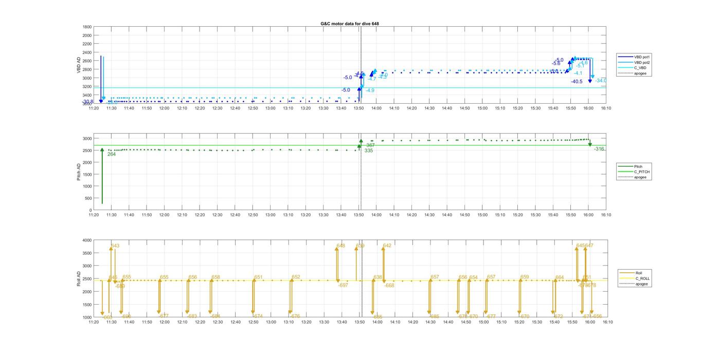Screen dimensions: 720x356
Task: Click the "2600" tick on the VBD axis
Action: [87, 61]
